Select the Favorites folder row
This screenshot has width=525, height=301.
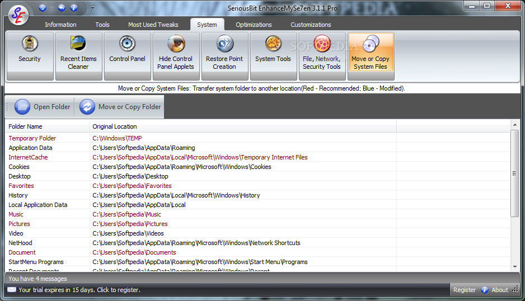coord(257,186)
